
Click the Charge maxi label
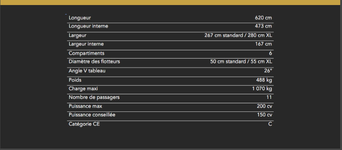[83, 89]
